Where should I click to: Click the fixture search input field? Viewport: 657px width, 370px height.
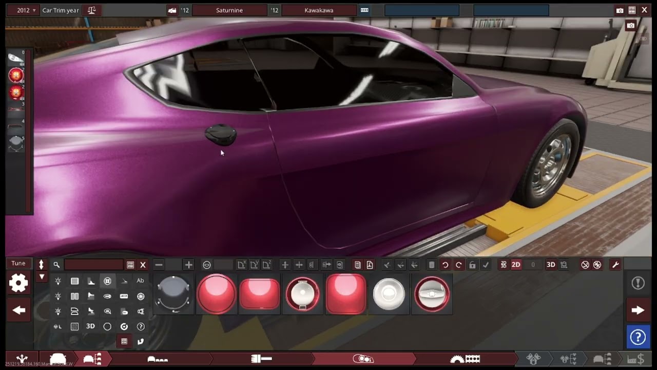94,265
